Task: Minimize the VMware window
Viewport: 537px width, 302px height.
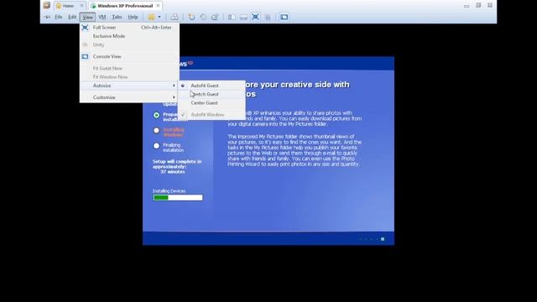Action: click(467, 6)
